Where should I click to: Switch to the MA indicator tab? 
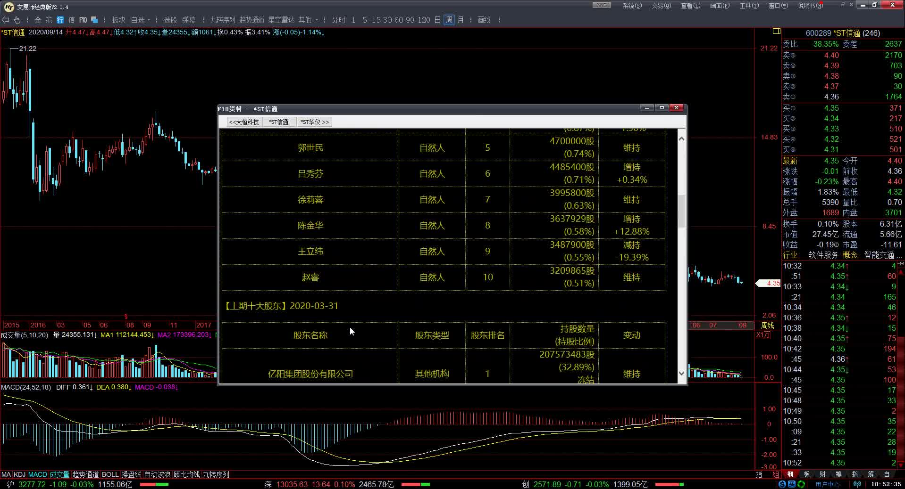pyautogui.click(x=6, y=474)
